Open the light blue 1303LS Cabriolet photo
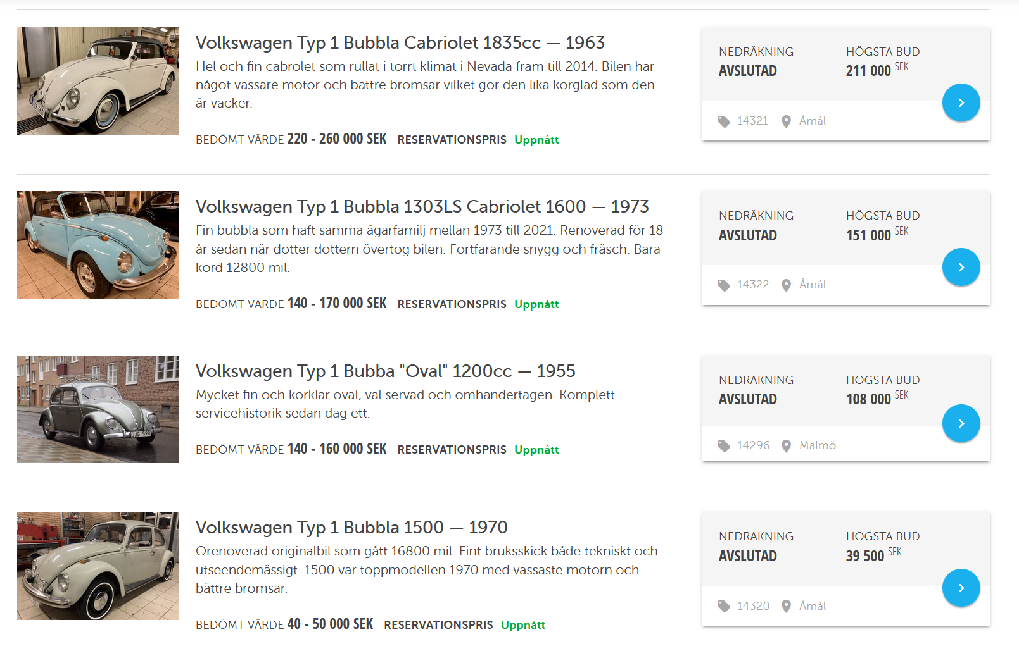This screenshot has width=1019, height=651. (x=98, y=245)
